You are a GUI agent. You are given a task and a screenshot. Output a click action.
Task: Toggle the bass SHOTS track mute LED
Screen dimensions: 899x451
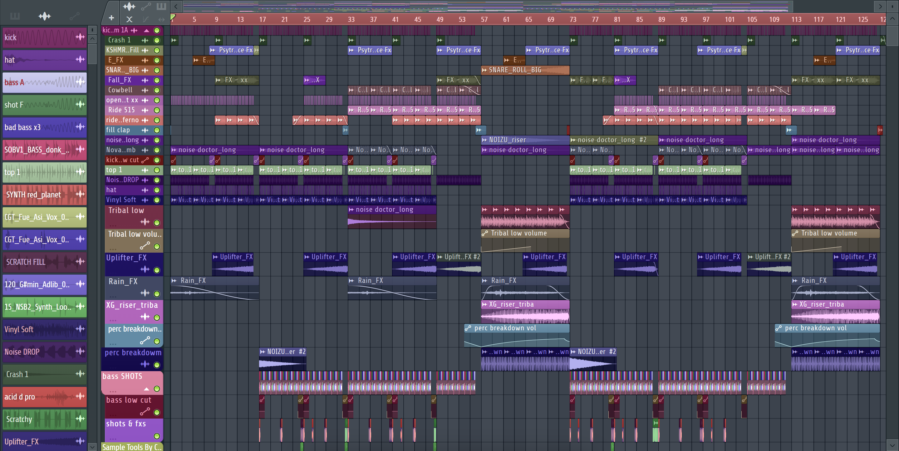point(157,389)
